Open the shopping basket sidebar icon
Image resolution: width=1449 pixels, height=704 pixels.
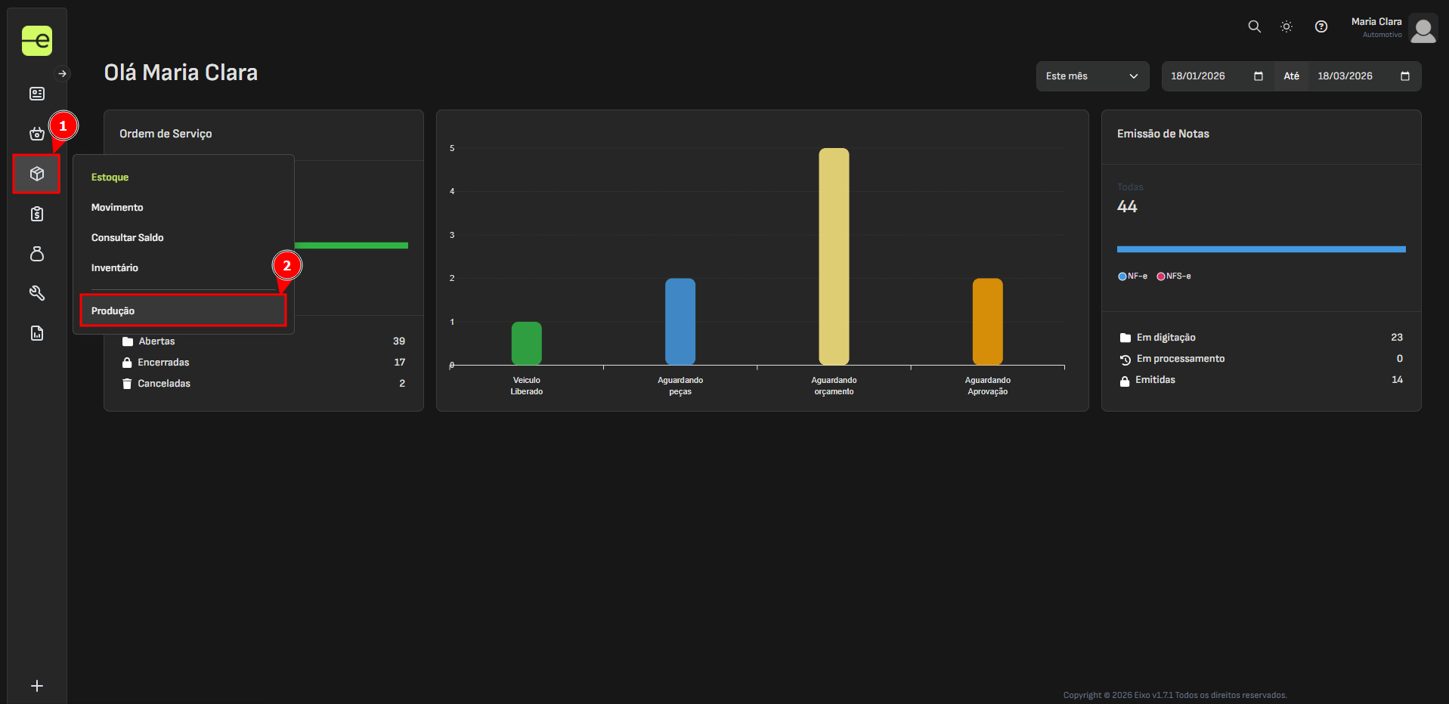(36, 134)
